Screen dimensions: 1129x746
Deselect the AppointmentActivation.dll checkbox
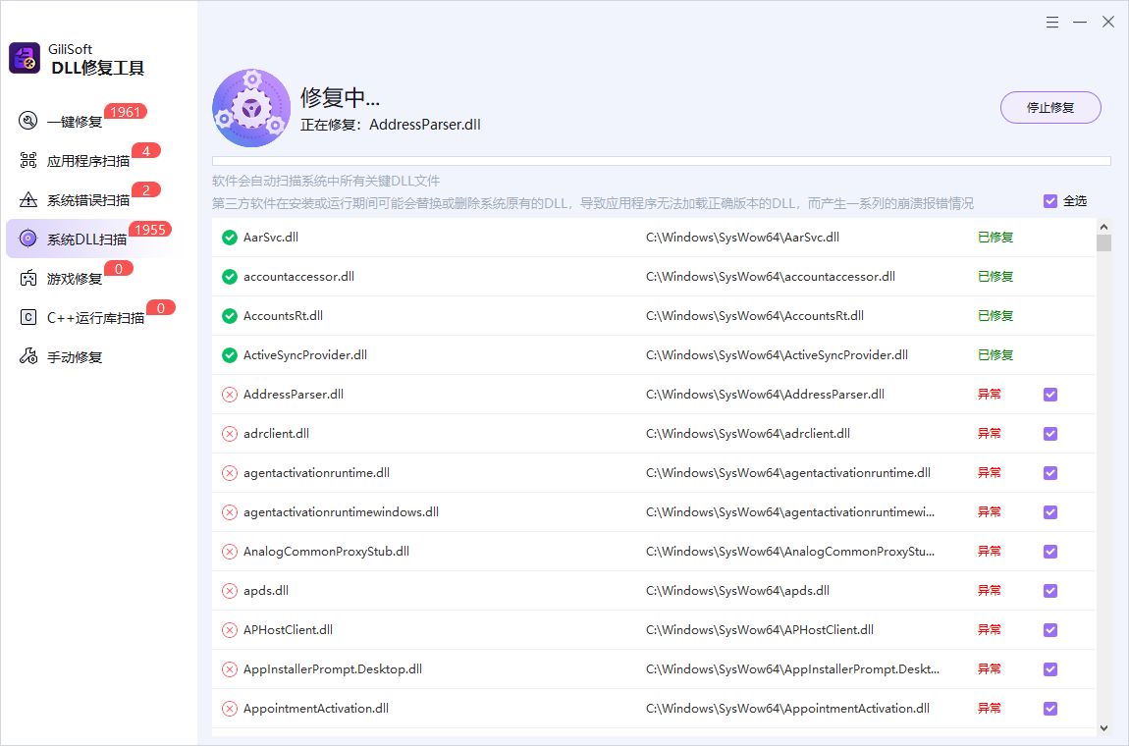click(1050, 709)
